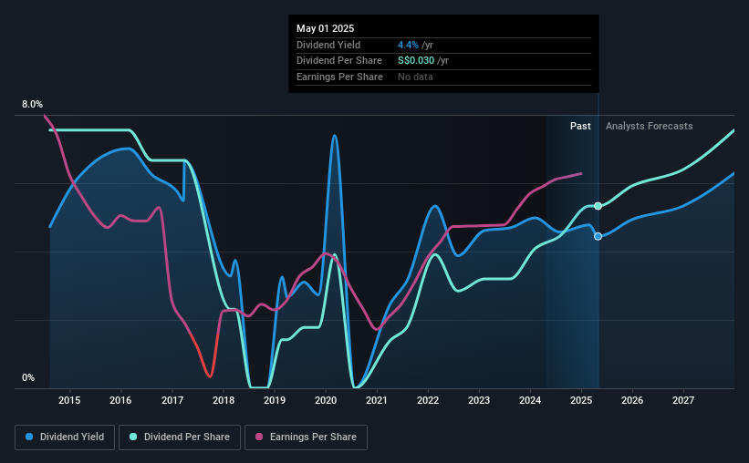Viewport: 749px width, 463px height.
Task: Click the Dividend Yield tooltip row label
Action: coord(328,45)
